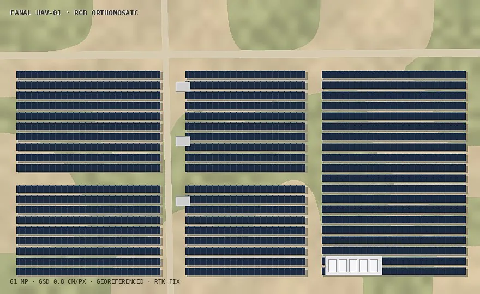Click the "61 MP" resolution readout
This screenshot has width=480, height=294.
click(19, 281)
